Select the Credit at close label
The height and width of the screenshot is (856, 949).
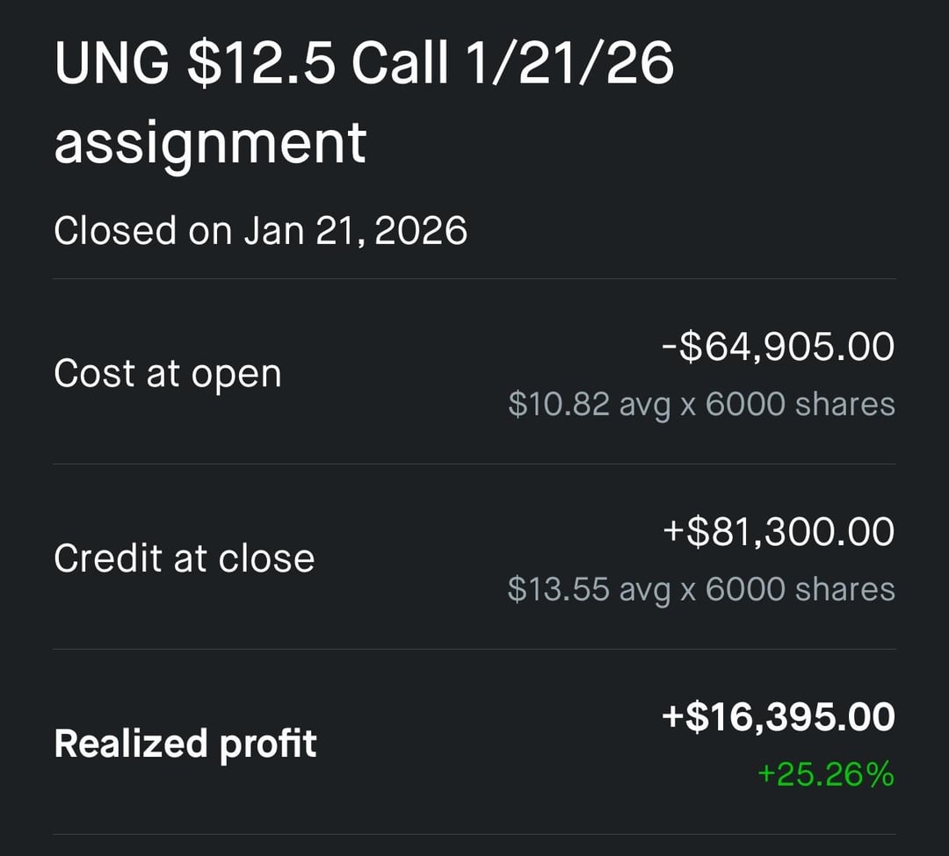point(185,558)
